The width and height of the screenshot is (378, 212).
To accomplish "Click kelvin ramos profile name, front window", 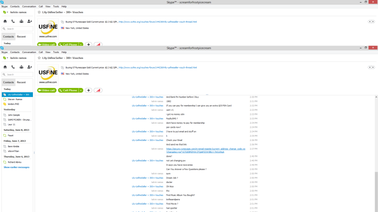I will [18, 58].
